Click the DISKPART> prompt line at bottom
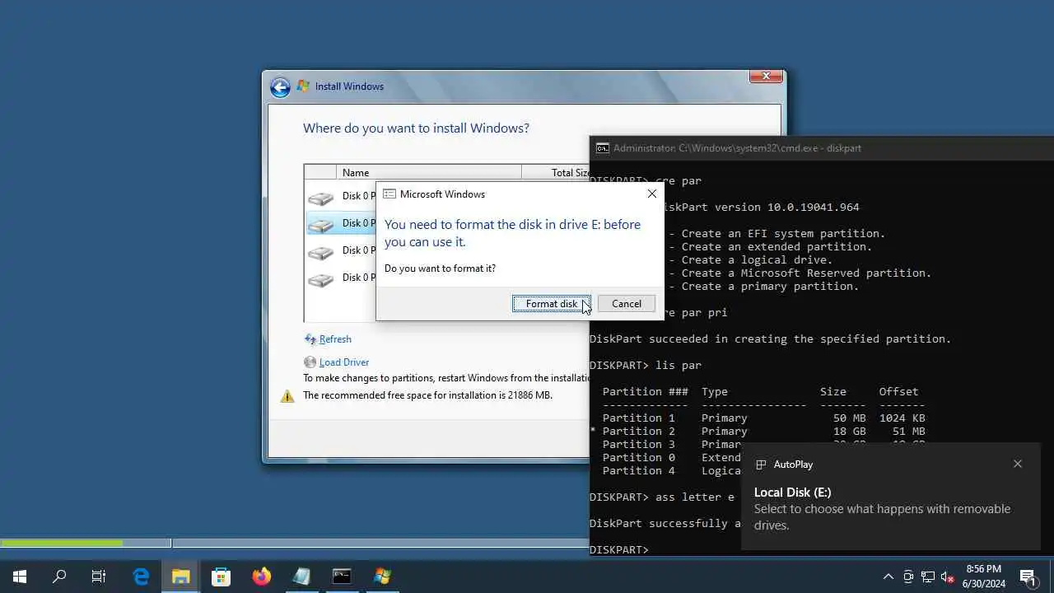 pos(619,549)
